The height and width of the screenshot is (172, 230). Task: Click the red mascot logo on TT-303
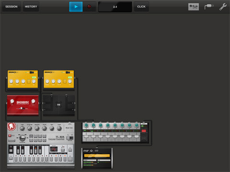pyautogui.click(x=11, y=127)
